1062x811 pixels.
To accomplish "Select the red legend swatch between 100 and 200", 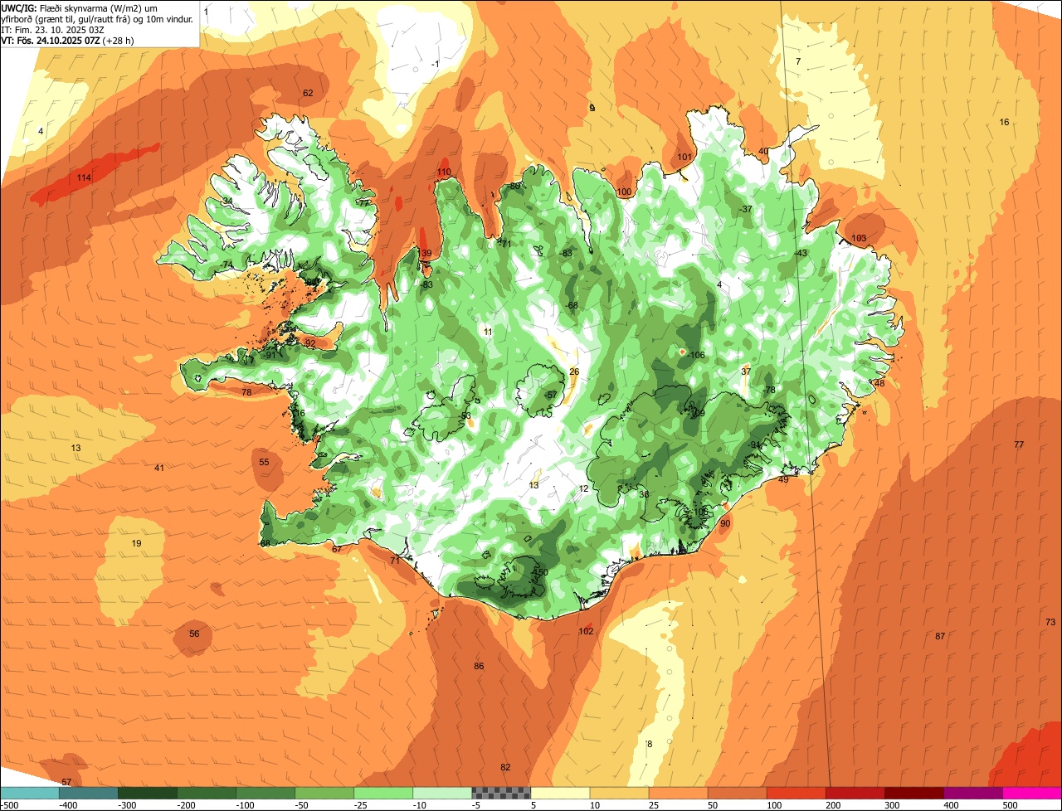I will coord(796,793).
